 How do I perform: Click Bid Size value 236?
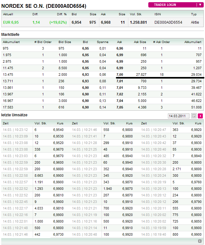point(61,81)
